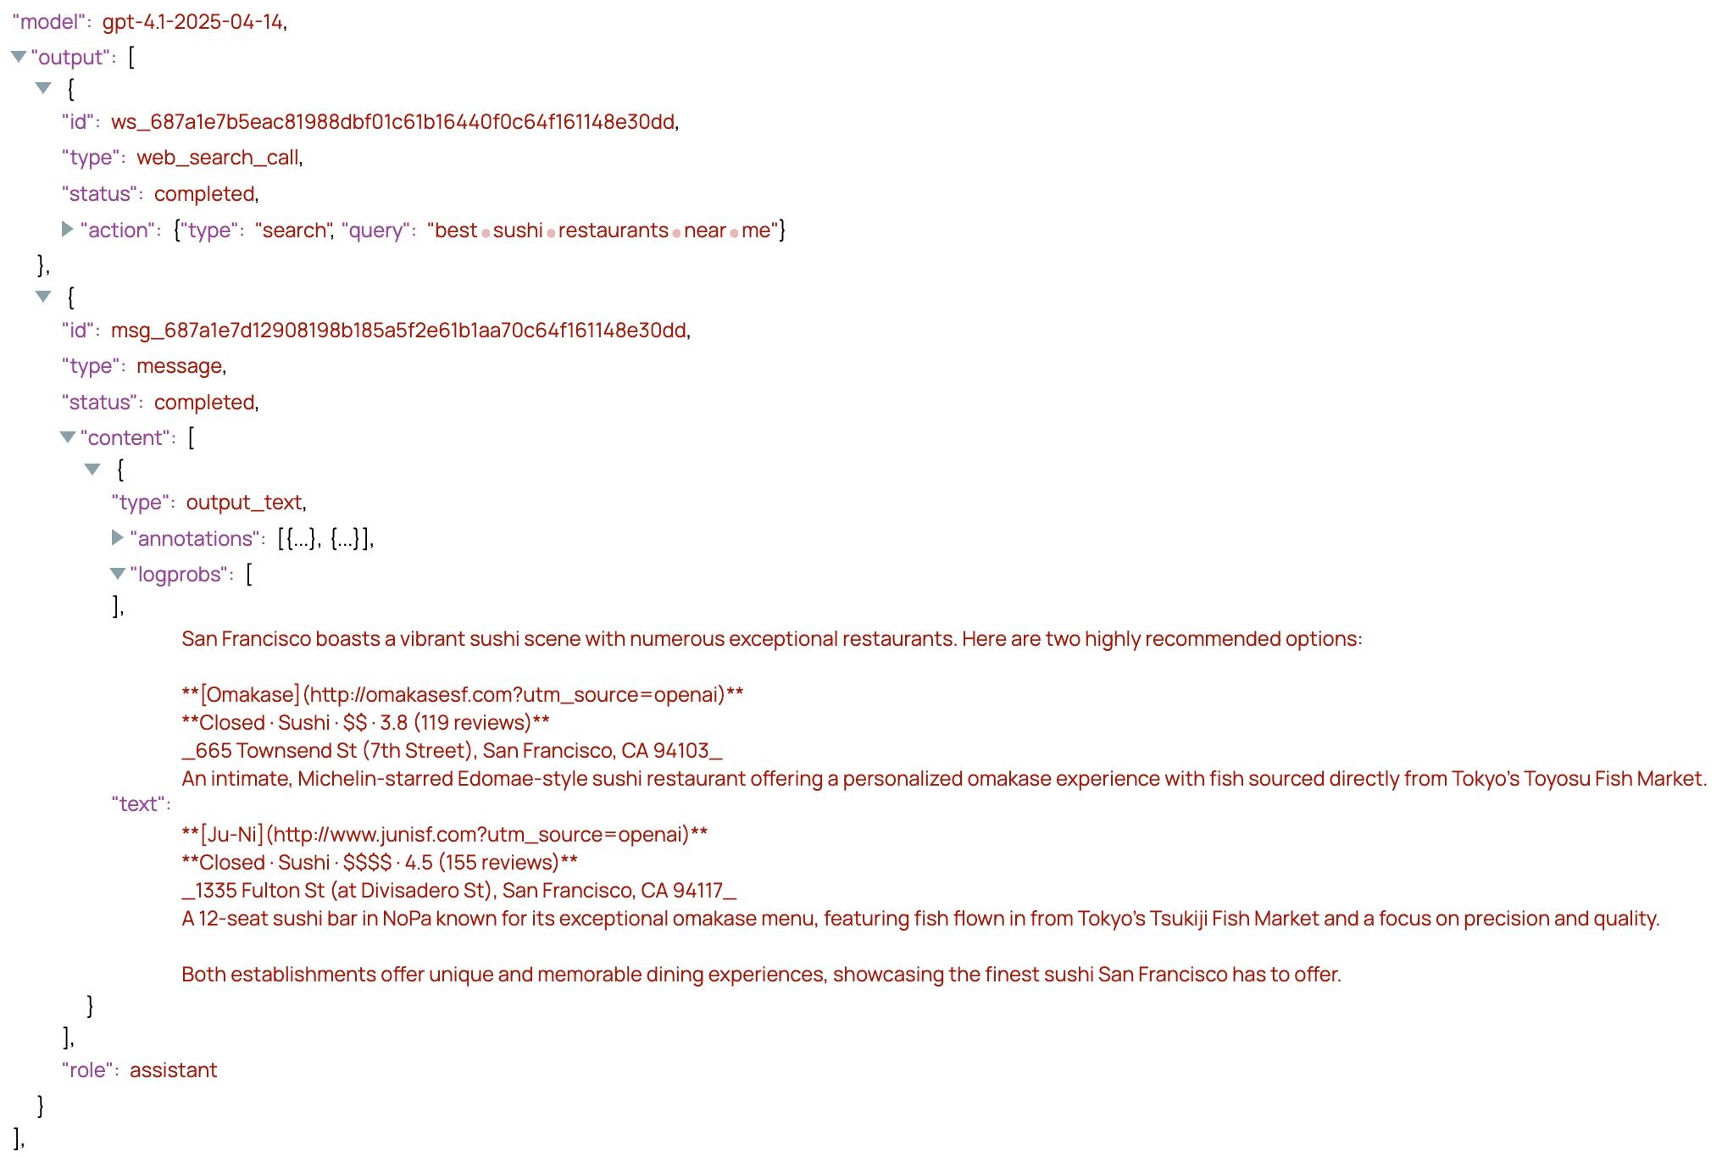
Task: Collapse the "logprobs" array
Action: coord(118,574)
